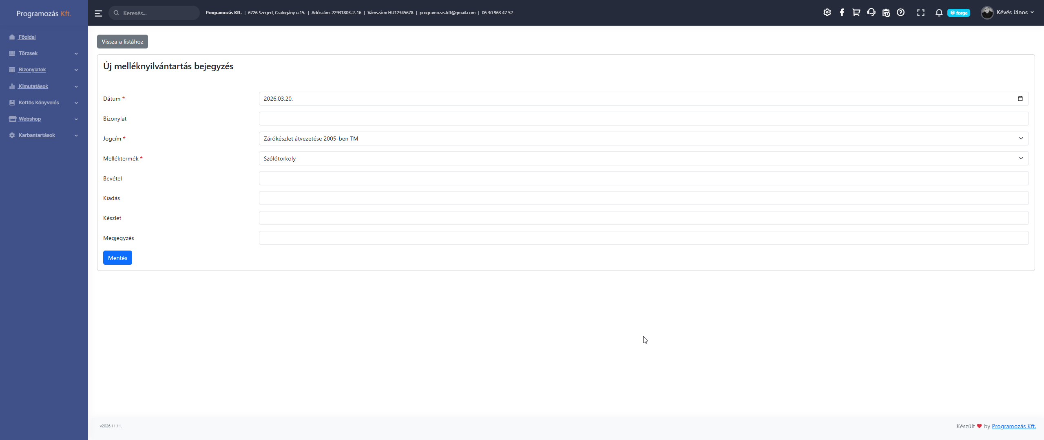Click the Mentés save button

pos(117,258)
